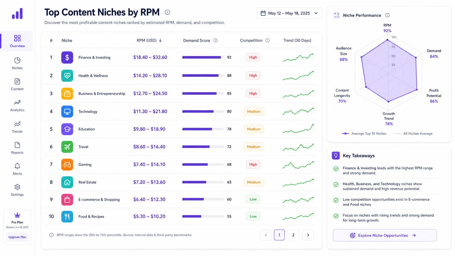This screenshot has width=455, height=256.
Task: Go to previous page arrow
Action: pos(266,235)
